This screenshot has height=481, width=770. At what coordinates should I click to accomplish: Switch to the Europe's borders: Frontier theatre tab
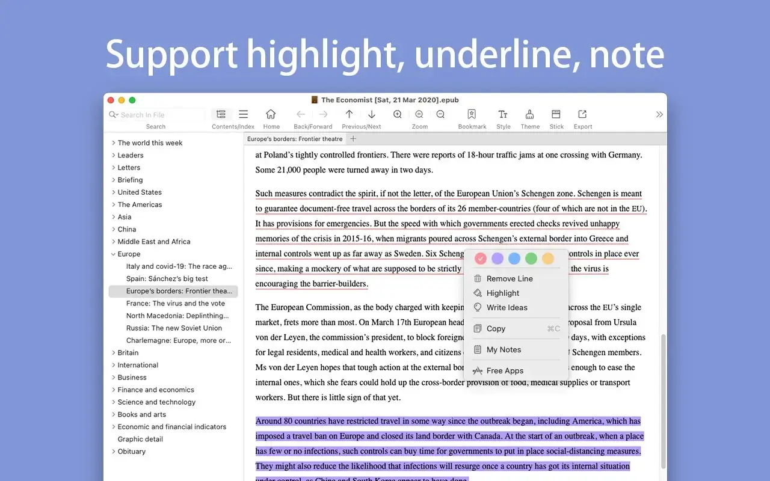point(295,138)
